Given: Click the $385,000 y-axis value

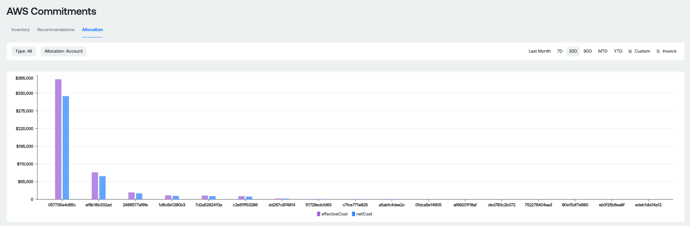Looking at the screenshot, I should pos(24,78).
